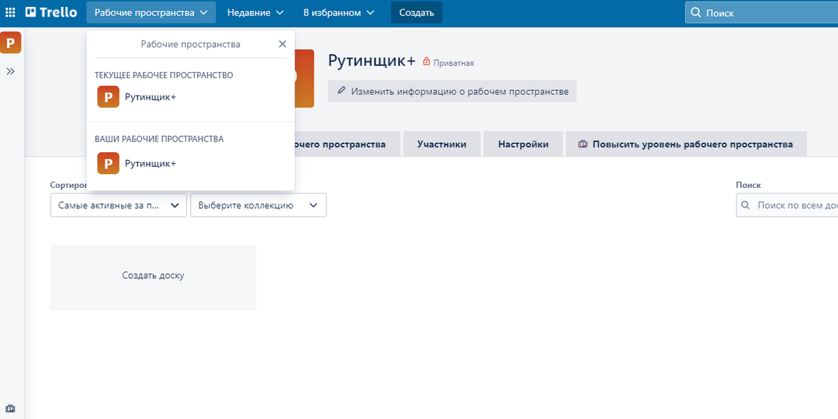838x419 pixels.
Task: Click briefcase icon on upgrade workspace tab
Action: pos(582,145)
